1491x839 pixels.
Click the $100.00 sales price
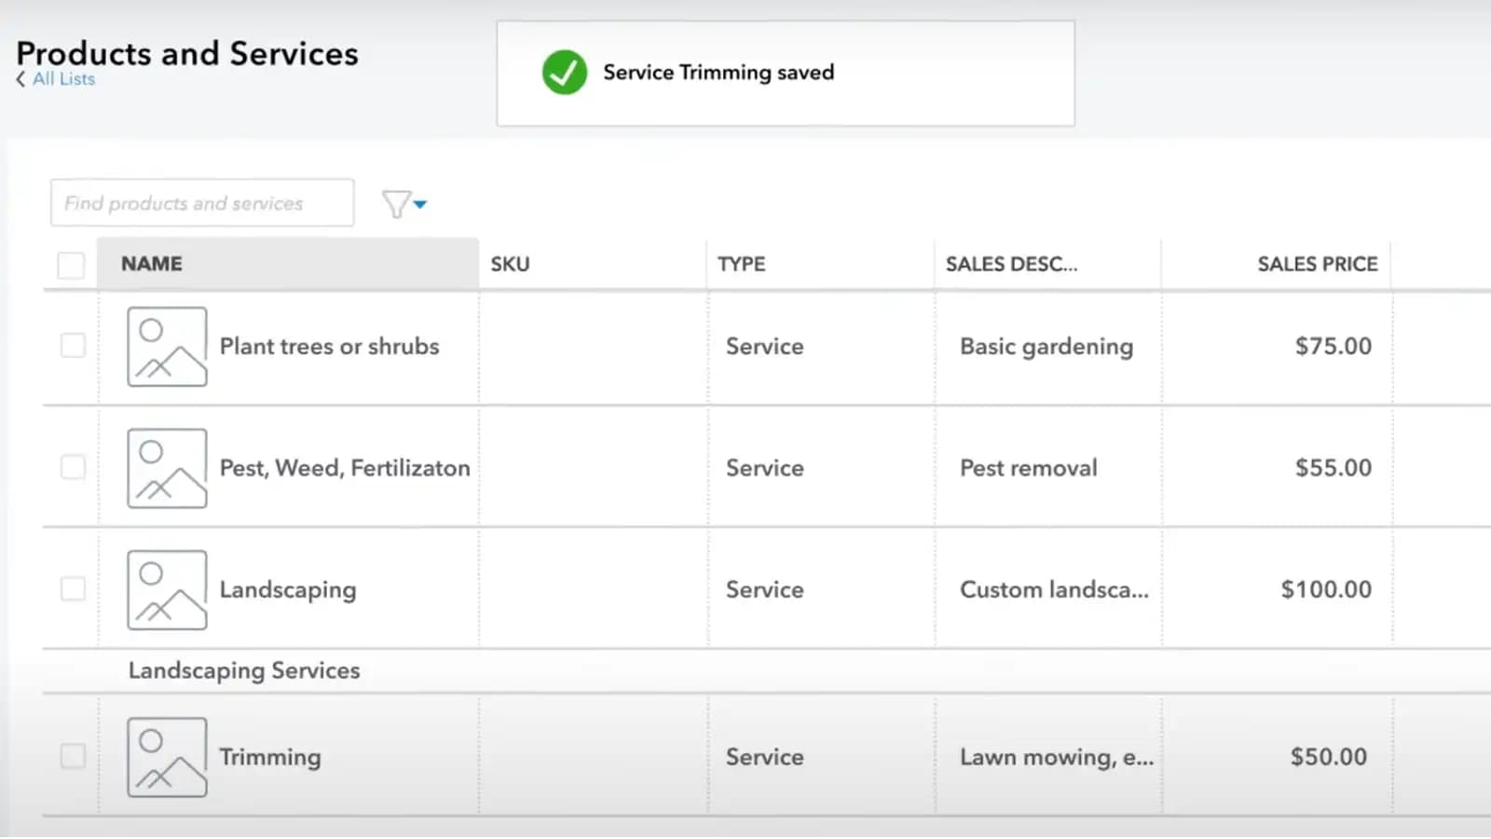(x=1326, y=589)
